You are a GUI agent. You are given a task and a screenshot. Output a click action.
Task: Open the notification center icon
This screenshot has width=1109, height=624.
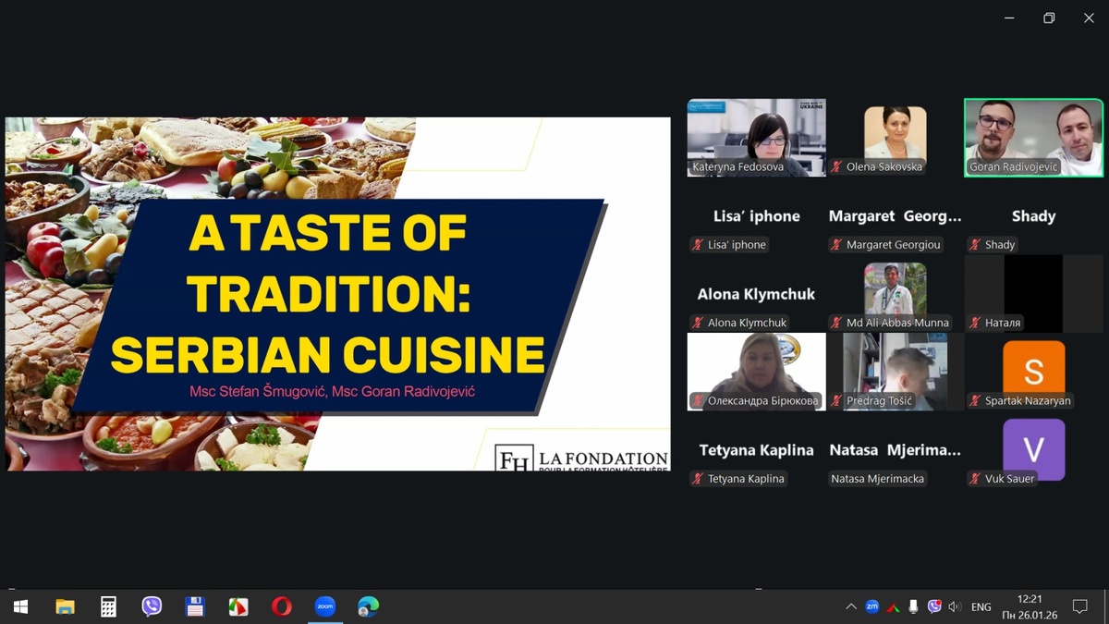(1079, 606)
